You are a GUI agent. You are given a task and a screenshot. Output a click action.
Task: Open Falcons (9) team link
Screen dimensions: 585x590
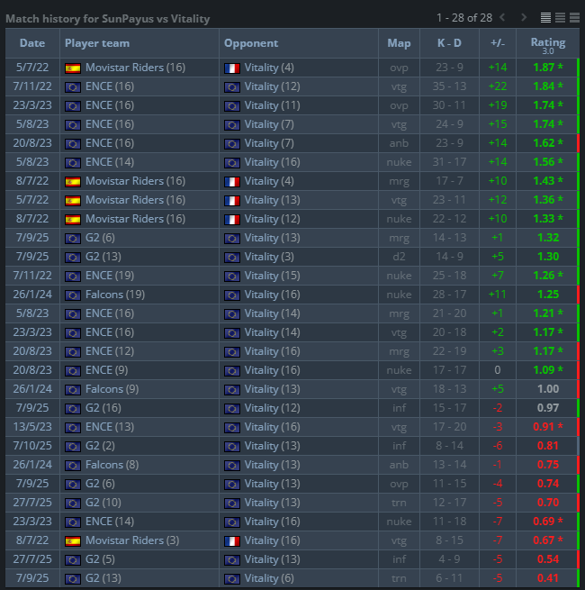[112, 389]
